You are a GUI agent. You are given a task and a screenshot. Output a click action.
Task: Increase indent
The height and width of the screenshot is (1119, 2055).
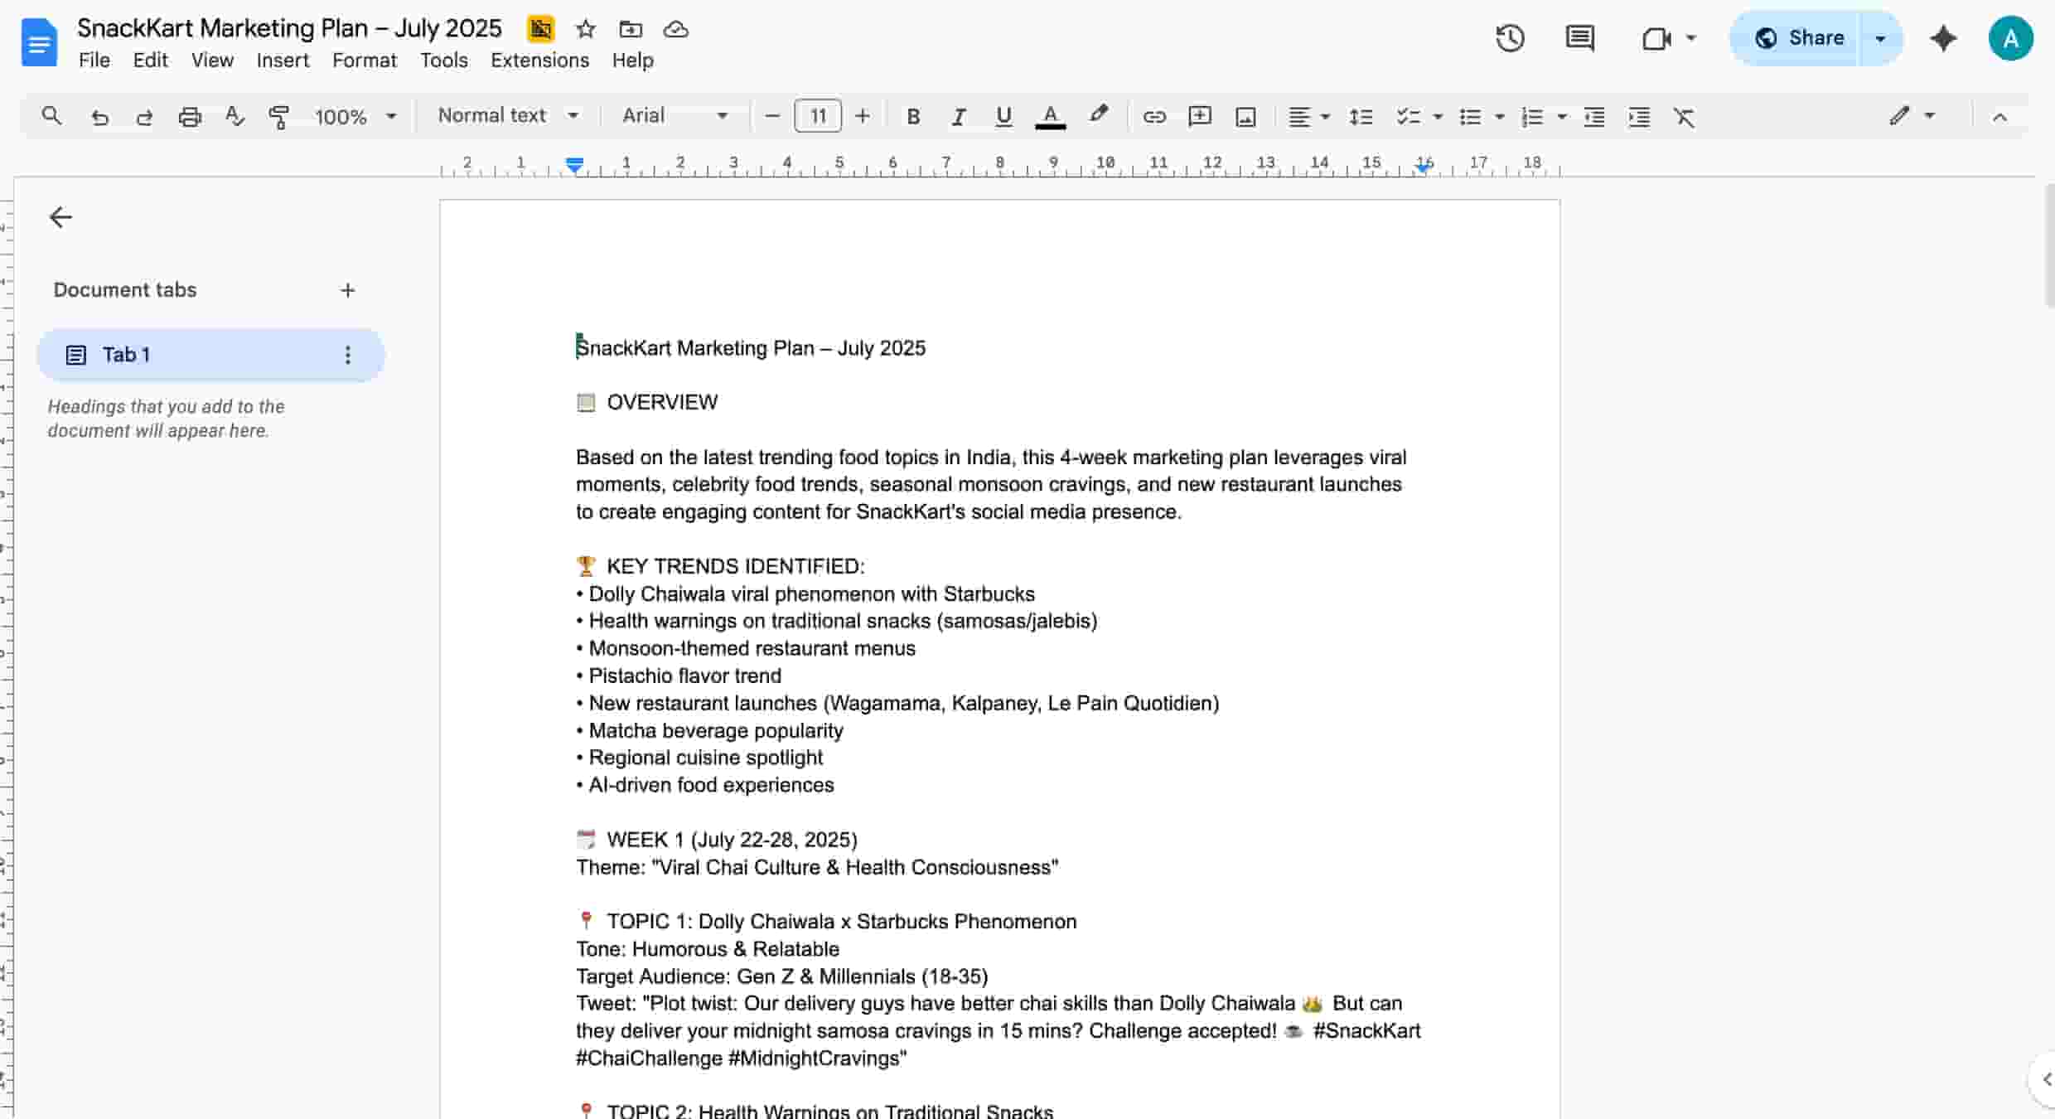pyautogui.click(x=1639, y=117)
